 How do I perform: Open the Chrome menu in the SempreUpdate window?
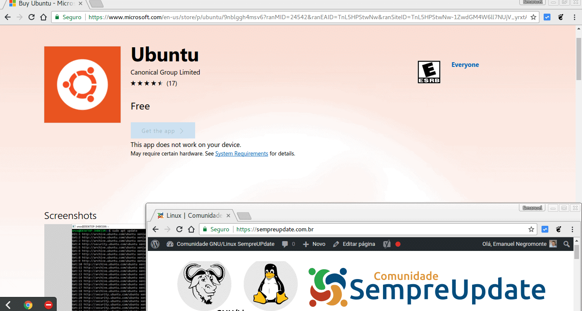point(573,229)
